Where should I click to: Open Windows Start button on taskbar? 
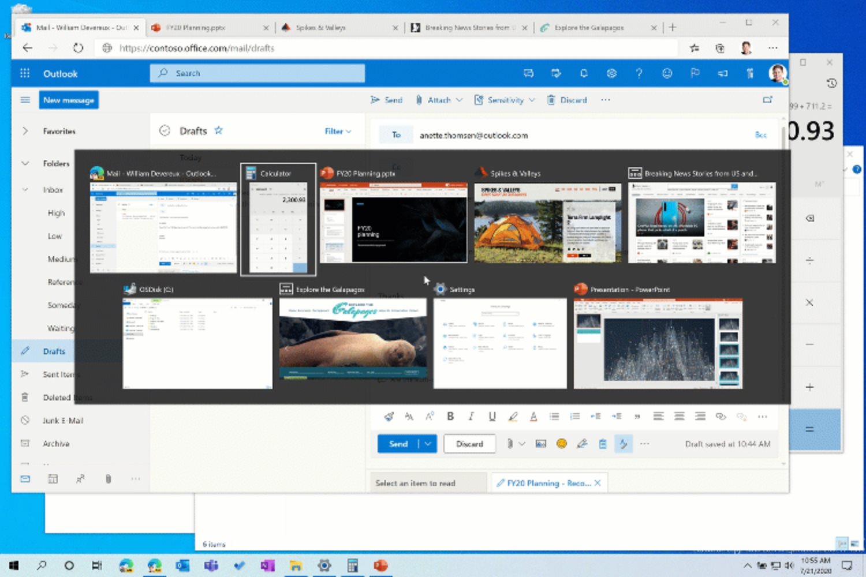coord(14,565)
